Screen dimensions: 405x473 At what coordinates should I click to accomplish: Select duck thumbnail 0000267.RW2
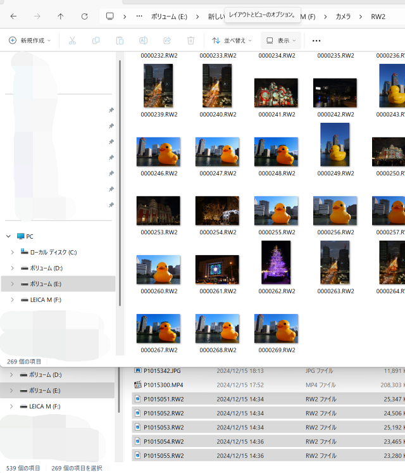click(158, 329)
